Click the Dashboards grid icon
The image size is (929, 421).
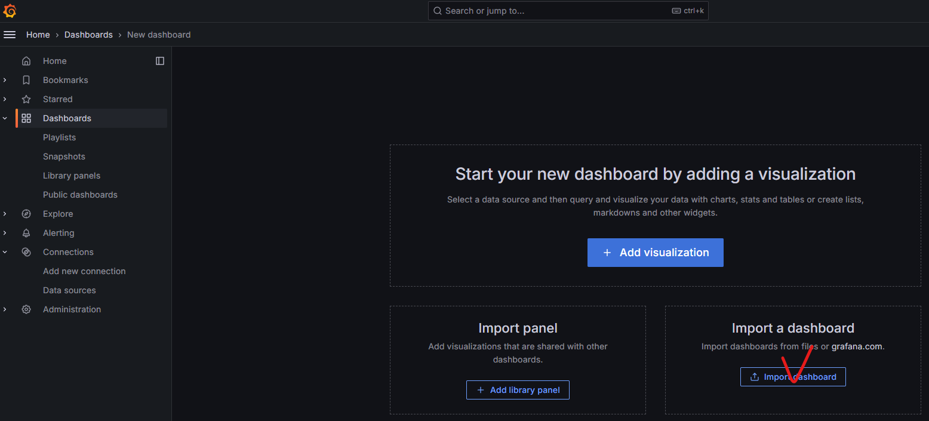coord(26,118)
